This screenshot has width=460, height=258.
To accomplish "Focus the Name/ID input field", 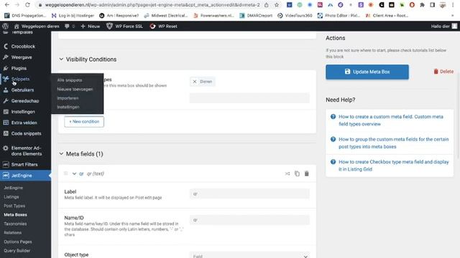I will (249, 220).
